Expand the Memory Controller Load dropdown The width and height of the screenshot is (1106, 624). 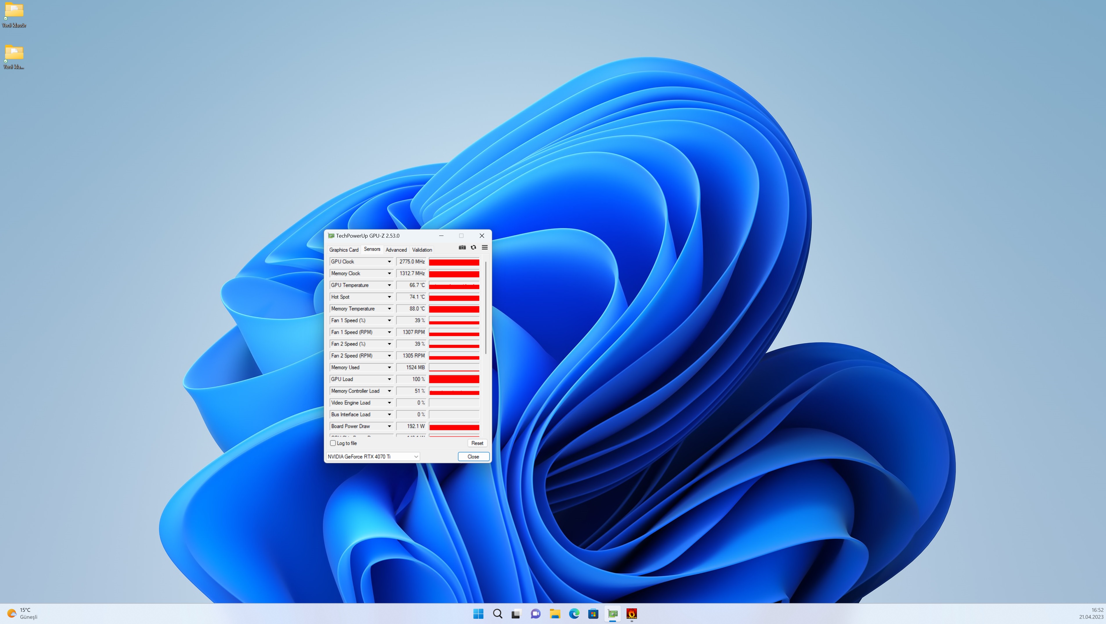click(x=390, y=391)
